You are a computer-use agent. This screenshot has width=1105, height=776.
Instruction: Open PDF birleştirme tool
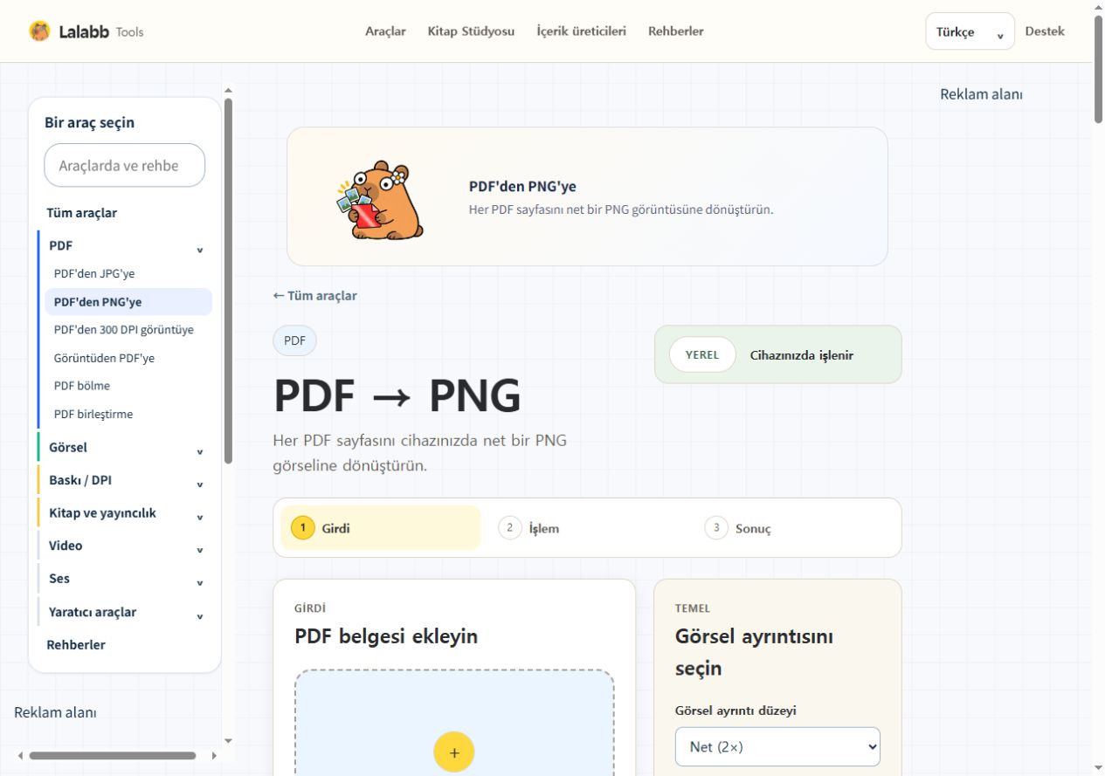click(128, 414)
